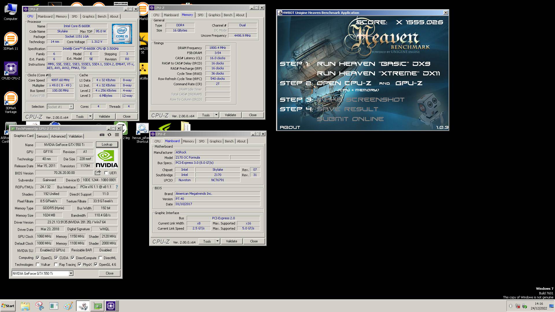This screenshot has width=555, height=312.
Task: Click Validate in CPU-Z CPU window
Action: (104, 116)
